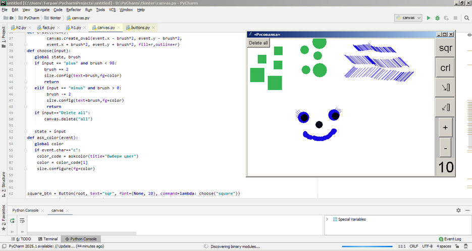Switch to the fact.py editor tab
The image size is (472, 251).
(x=47, y=28)
